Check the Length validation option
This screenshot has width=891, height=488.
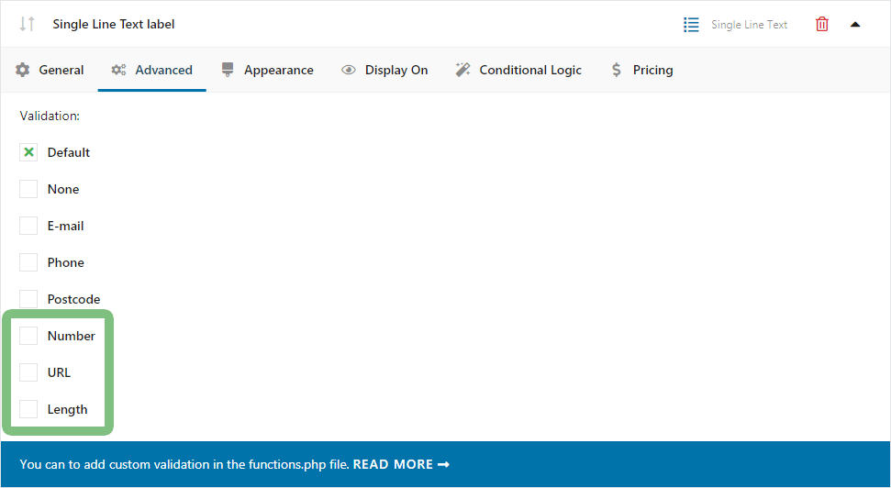pyautogui.click(x=29, y=410)
